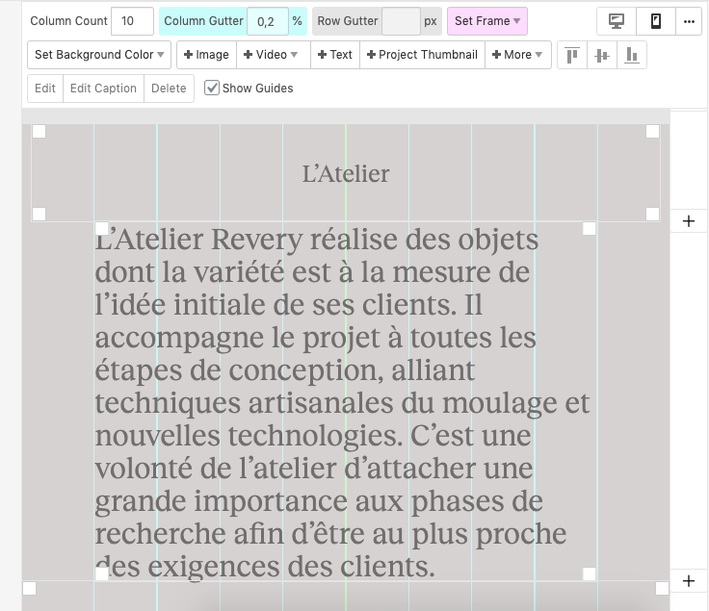Expand the add Video dropdown
709x611 pixels.
pyautogui.click(x=271, y=55)
